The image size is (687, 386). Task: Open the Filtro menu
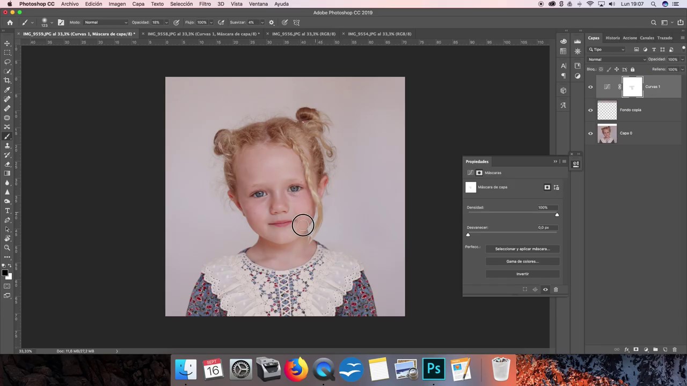pyautogui.click(x=205, y=4)
